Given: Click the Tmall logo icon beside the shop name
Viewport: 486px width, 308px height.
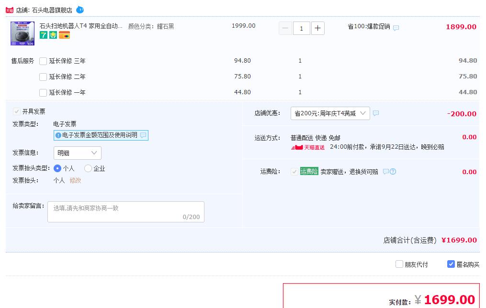Looking at the screenshot, I should pos(10,10).
